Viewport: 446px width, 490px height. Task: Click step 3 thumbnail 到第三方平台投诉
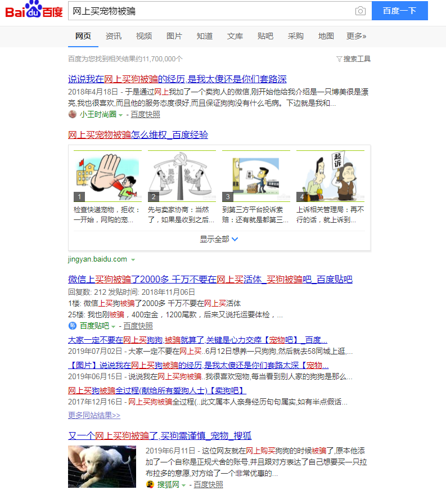point(256,176)
